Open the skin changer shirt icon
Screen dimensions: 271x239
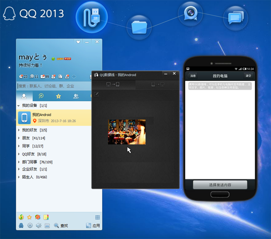[x=78, y=42]
